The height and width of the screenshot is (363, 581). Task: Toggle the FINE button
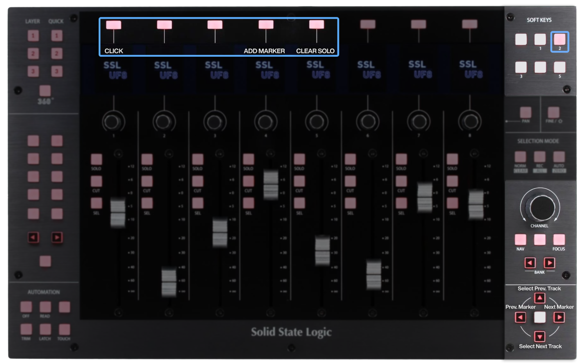[x=553, y=112]
